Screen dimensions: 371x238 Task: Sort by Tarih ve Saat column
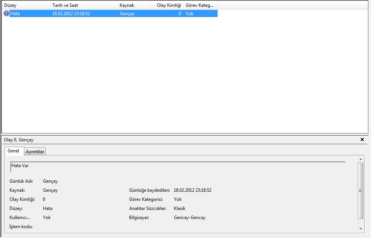[84, 5]
